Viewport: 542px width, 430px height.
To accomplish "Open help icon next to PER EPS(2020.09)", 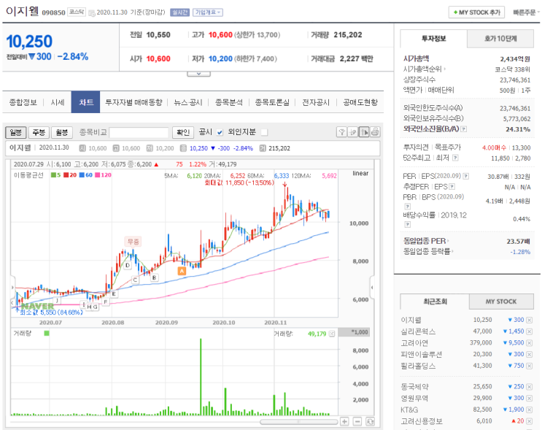I will click(x=466, y=176).
